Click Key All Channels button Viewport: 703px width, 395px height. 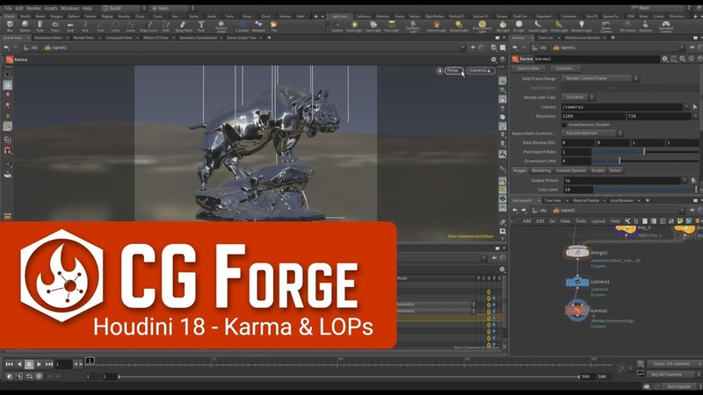[671, 375]
